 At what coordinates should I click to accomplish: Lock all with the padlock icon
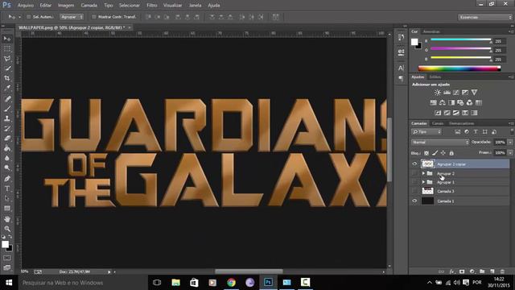(451, 153)
